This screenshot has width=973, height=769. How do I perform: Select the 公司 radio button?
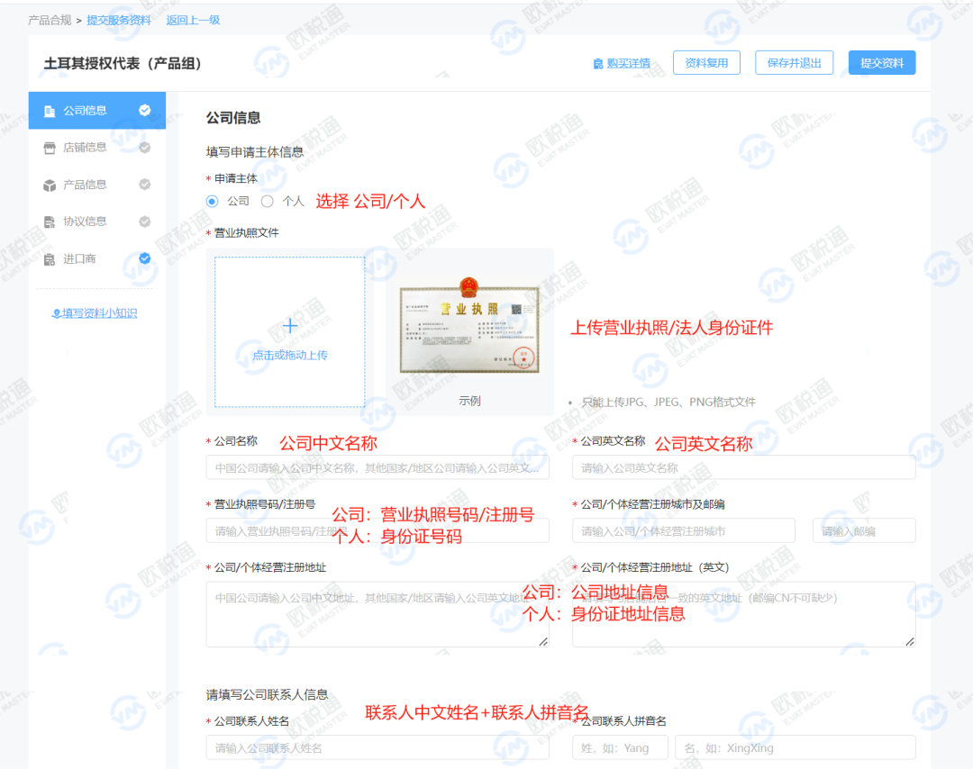(x=211, y=201)
